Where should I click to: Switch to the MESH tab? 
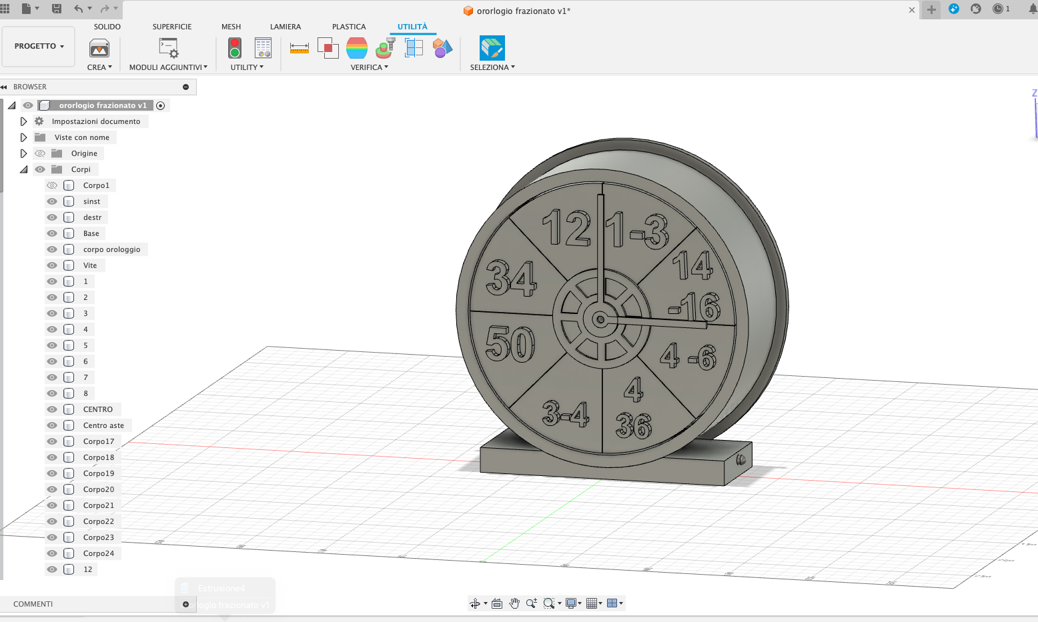[231, 27]
